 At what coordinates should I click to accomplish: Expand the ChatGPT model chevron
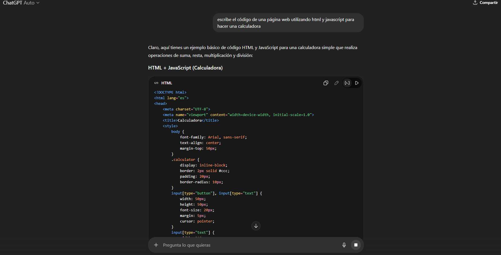[38, 3]
